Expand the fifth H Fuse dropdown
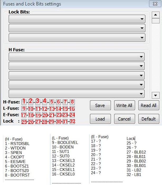The width and height of the screenshot is (162, 185). [77, 94]
